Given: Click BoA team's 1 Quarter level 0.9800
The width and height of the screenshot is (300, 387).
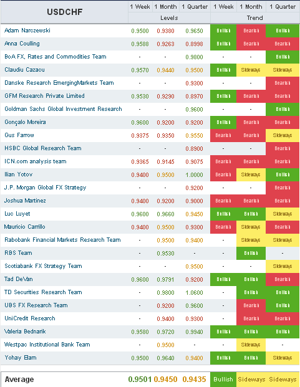Looking at the screenshot, I should click(x=195, y=57).
